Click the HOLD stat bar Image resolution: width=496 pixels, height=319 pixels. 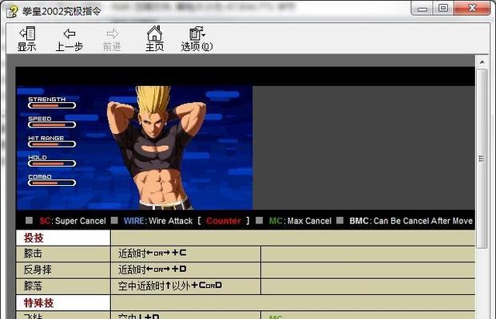click(52, 163)
